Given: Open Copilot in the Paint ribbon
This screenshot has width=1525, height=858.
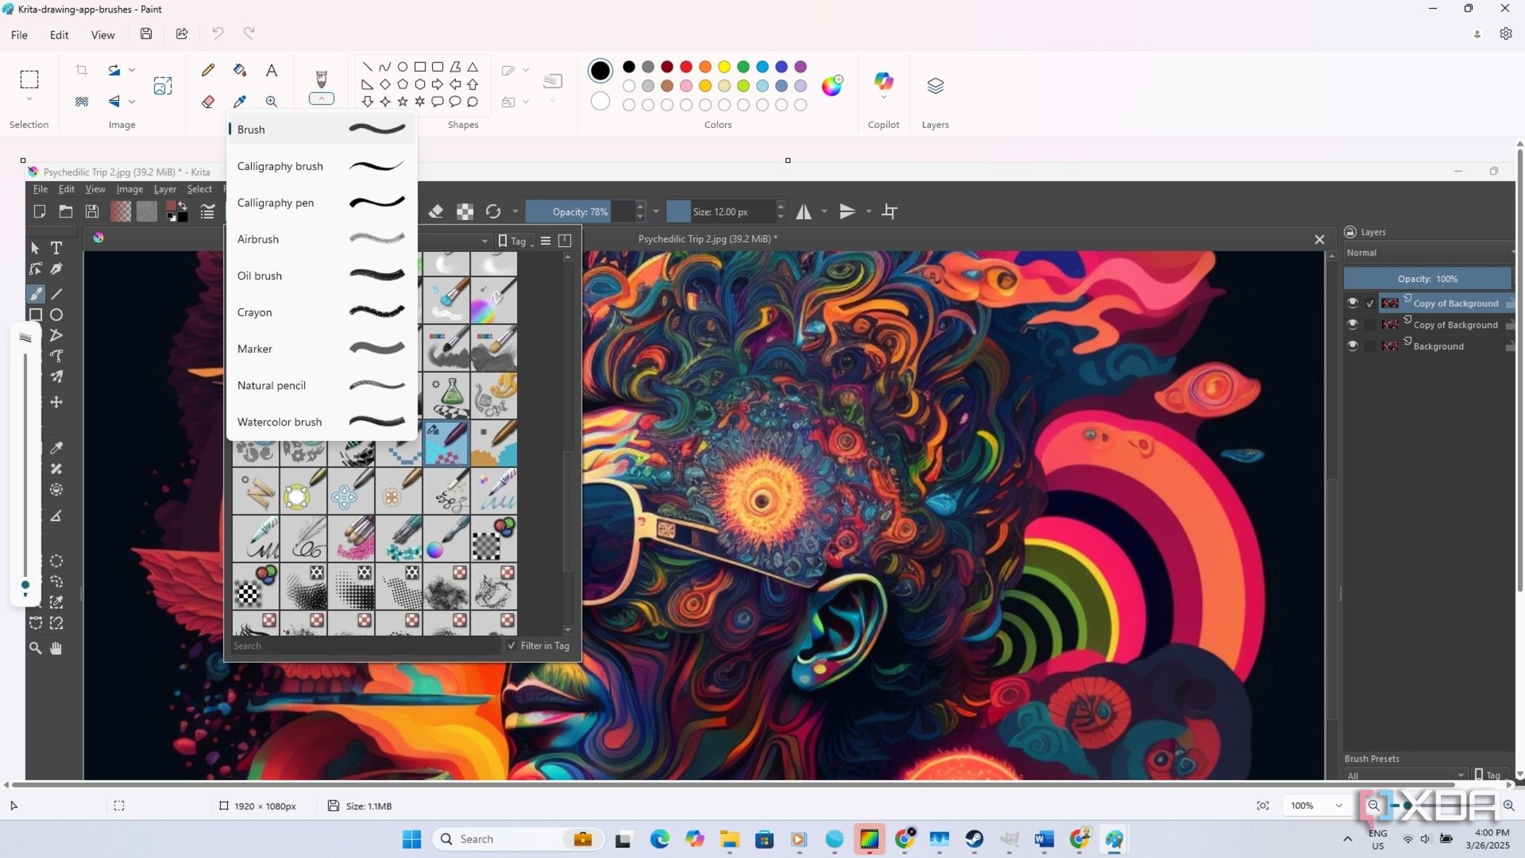Looking at the screenshot, I should [883, 81].
